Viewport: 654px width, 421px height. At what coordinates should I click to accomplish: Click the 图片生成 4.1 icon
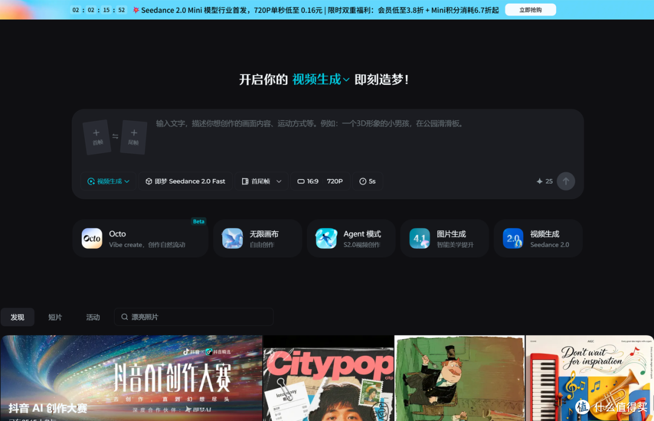tap(420, 238)
